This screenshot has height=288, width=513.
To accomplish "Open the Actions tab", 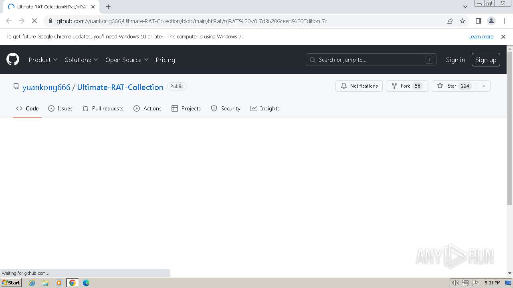I will pyautogui.click(x=147, y=108).
